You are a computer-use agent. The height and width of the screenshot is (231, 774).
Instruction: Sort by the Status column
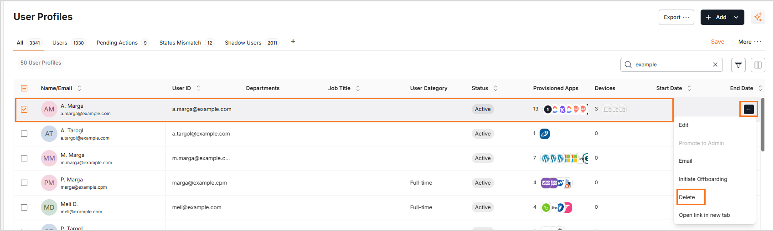tap(495, 88)
